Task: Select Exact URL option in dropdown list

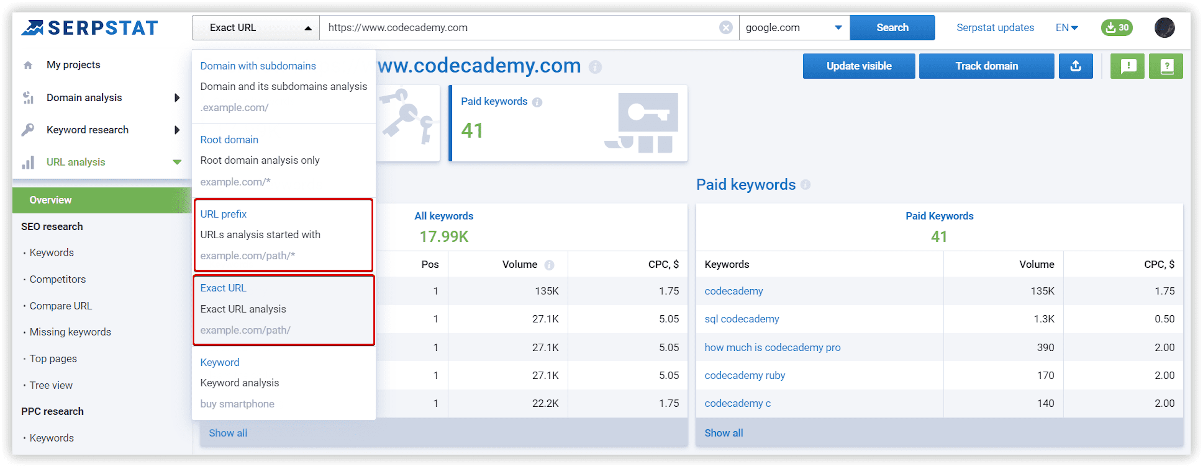Action: 284,310
